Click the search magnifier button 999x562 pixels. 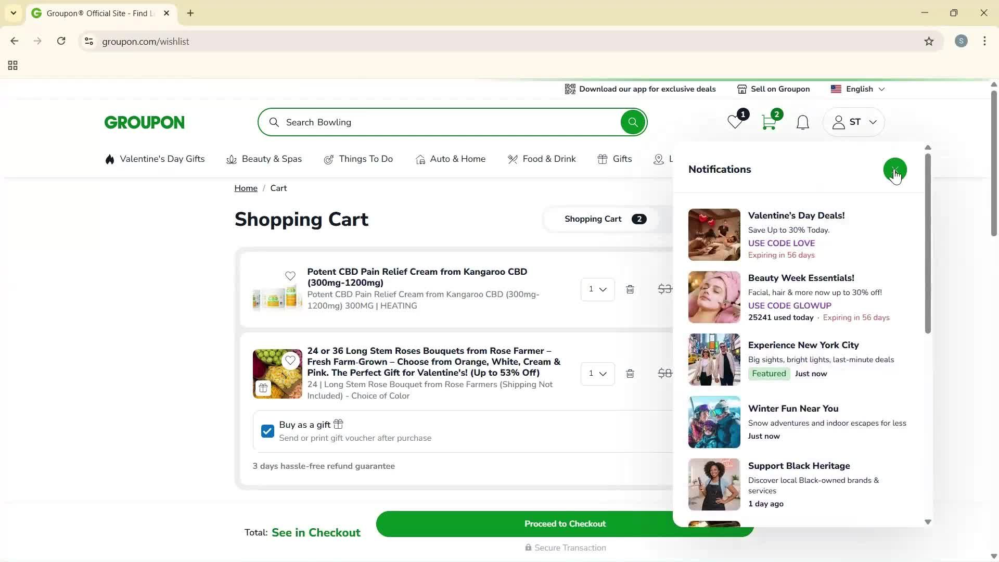click(x=633, y=122)
